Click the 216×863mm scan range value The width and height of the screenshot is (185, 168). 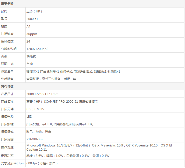[36, 139]
